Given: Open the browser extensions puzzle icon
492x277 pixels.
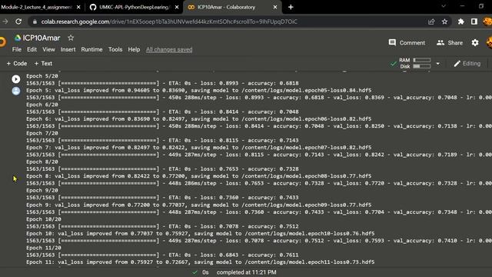Looking at the screenshot, I should pyautogui.click(x=460, y=22).
